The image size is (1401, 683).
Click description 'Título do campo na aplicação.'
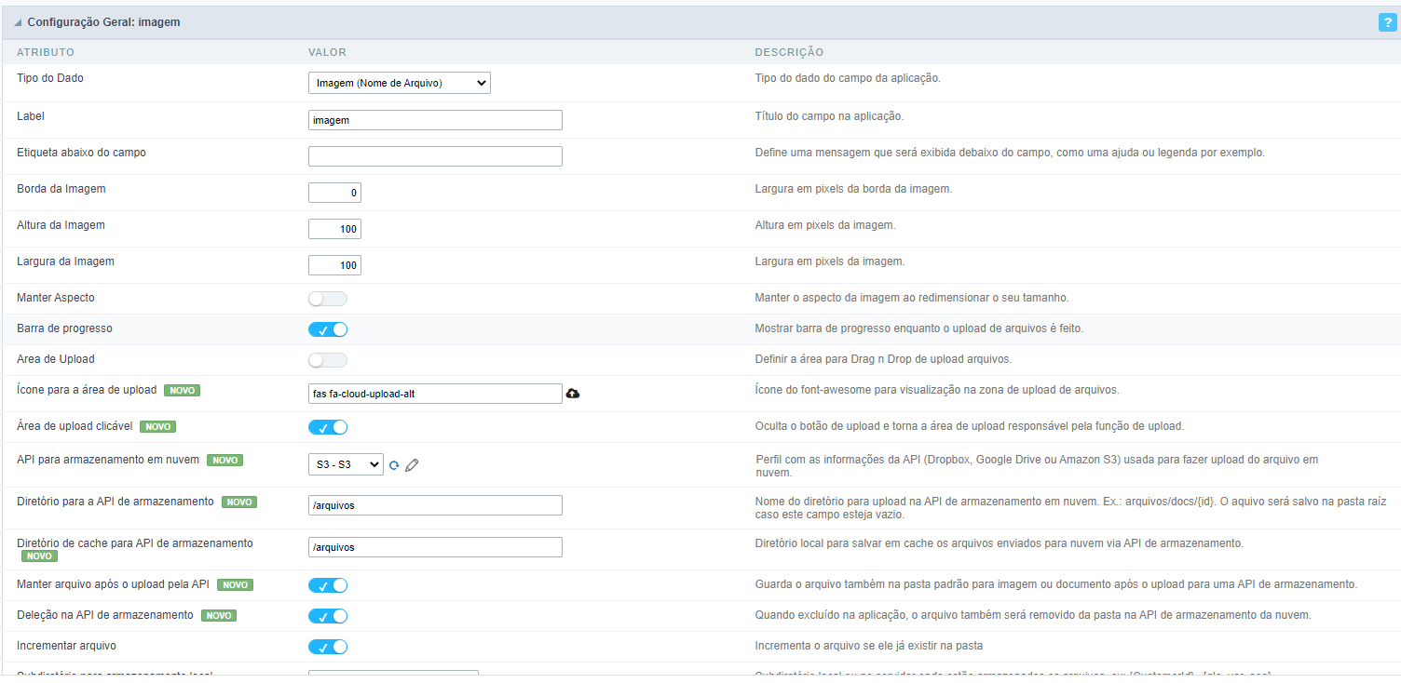tap(830, 116)
